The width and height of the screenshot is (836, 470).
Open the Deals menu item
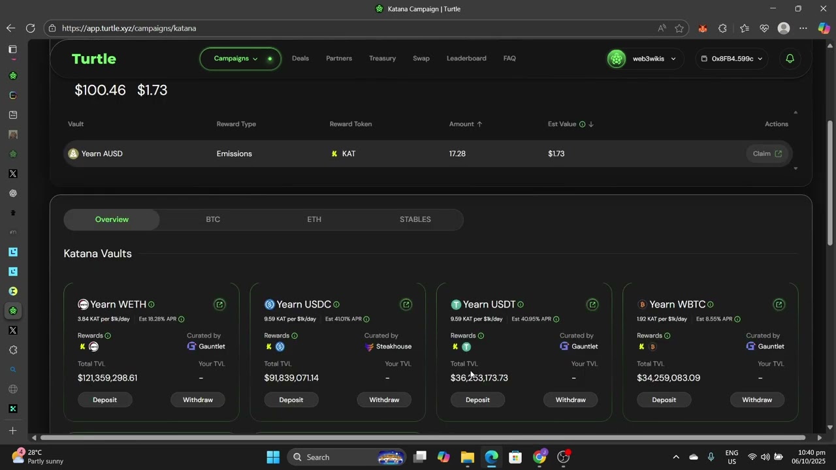click(x=300, y=59)
